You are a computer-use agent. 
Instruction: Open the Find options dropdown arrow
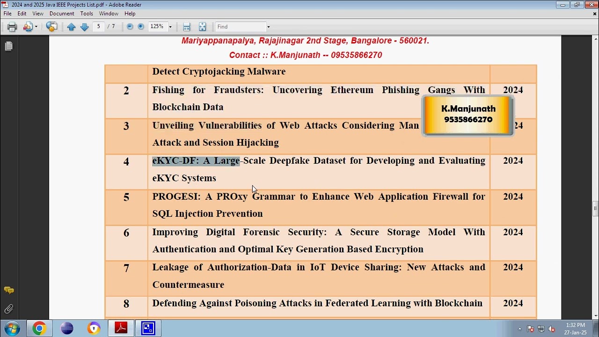point(268,27)
